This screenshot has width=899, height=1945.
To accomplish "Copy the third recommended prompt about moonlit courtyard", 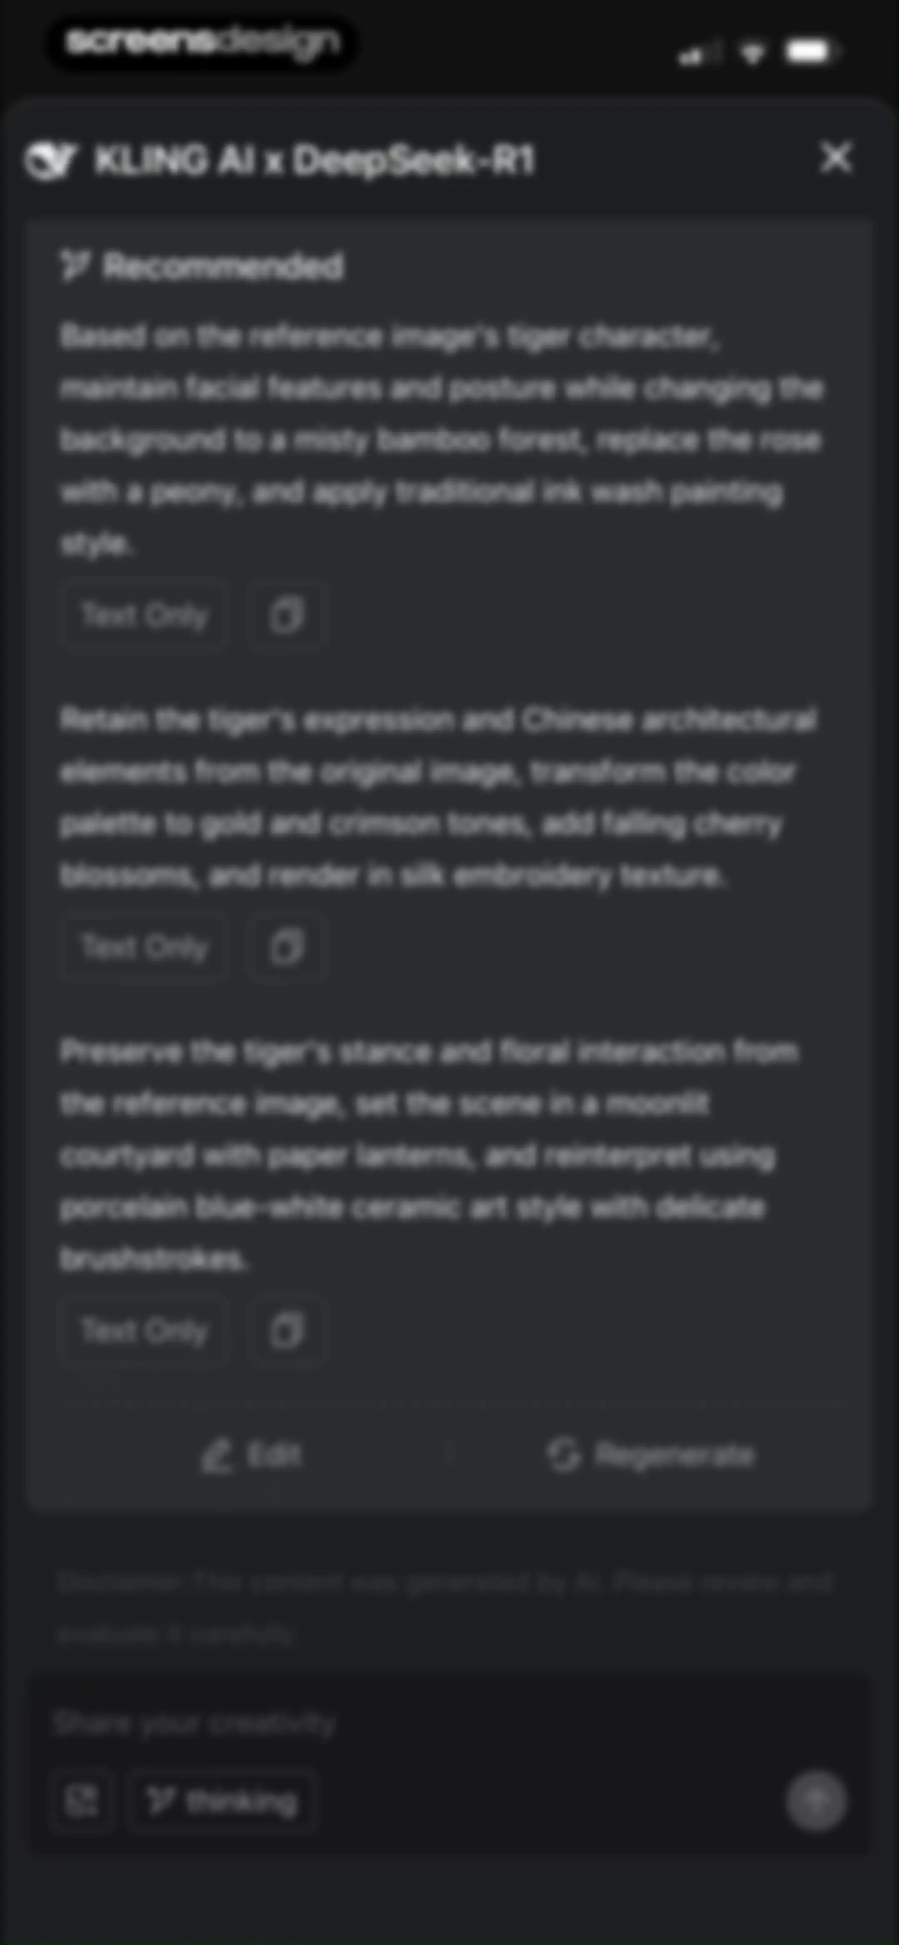I will (x=286, y=1330).
